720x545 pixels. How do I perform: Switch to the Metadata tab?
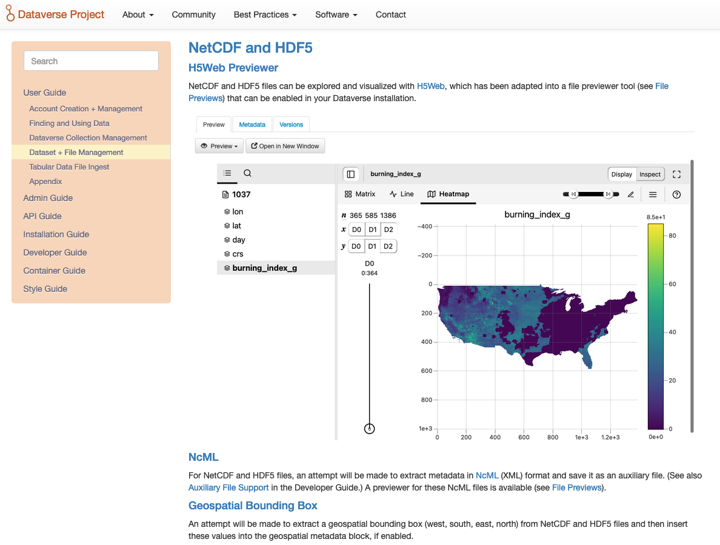[252, 125]
